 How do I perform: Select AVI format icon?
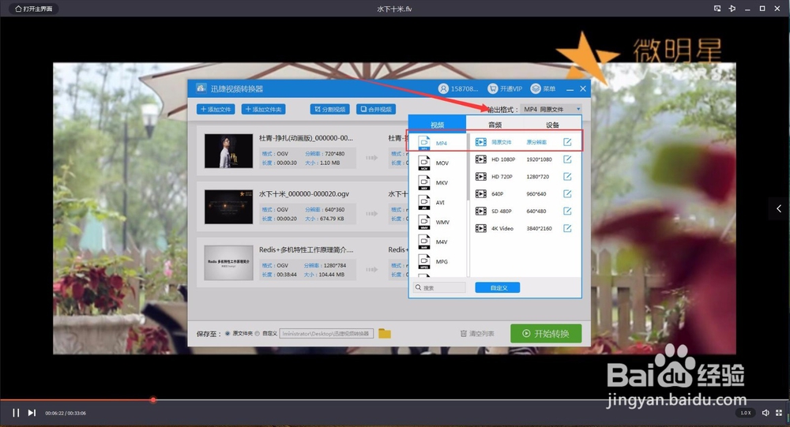[x=424, y=202]
